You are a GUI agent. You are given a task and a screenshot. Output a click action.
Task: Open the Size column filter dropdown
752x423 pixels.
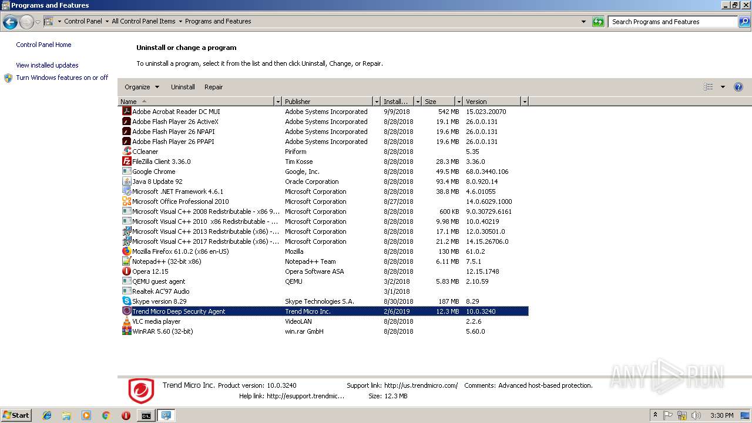pyautogui.click(x=459, y=102)
